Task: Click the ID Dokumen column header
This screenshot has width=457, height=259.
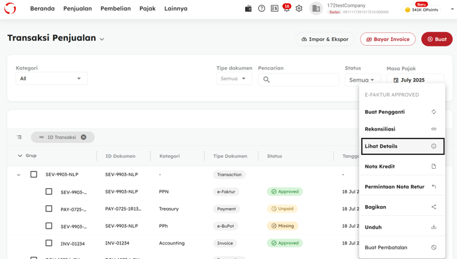Action: point(120,156)
